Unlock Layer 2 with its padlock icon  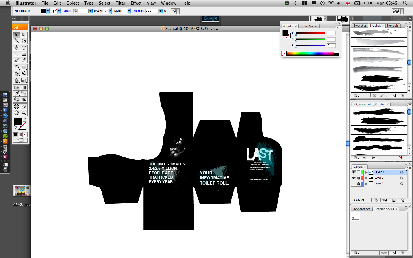click(x=359, y=178)
